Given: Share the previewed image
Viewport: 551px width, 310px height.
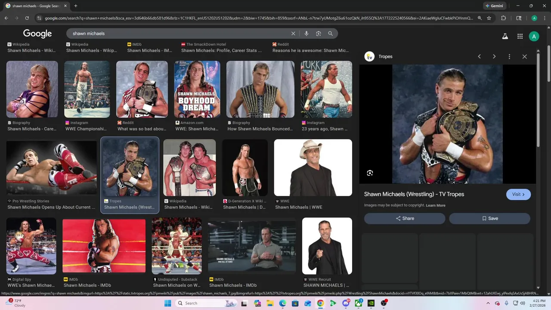Looking at the screenshot, I should 405,218.
